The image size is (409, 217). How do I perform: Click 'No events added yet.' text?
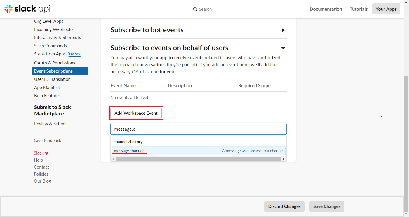click(130, 97)
